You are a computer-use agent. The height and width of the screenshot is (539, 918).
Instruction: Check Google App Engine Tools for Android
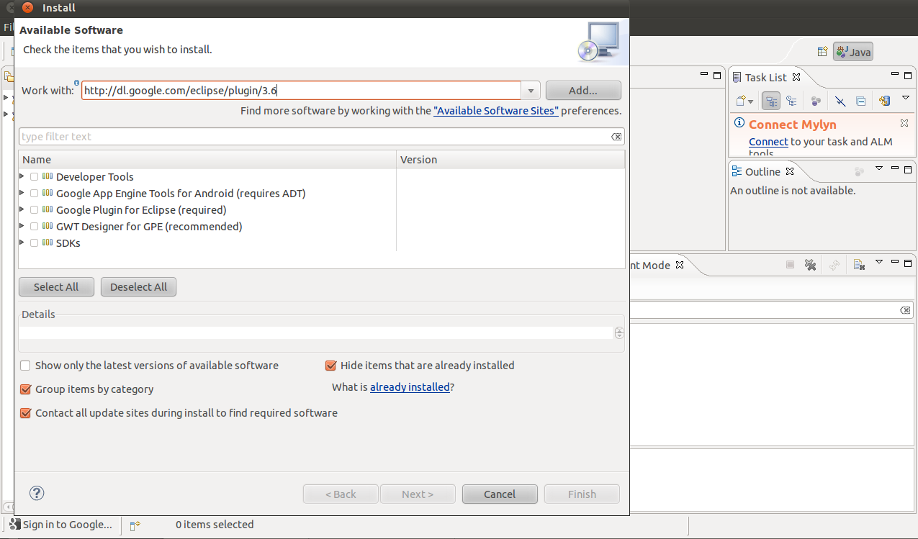34,194
